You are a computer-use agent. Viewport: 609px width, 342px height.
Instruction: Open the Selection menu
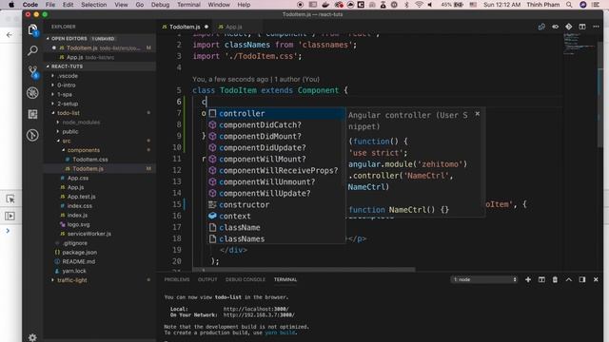[93, 5]
